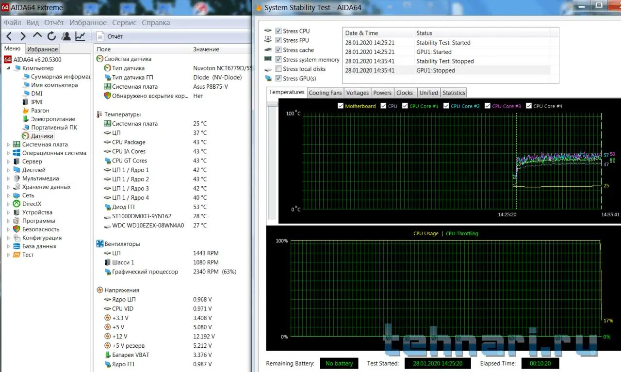Screen dimensions: 621x372
Task: Toggle the Stress FPU checkbox
Action: pyautogui.click(x=278, y=41)
